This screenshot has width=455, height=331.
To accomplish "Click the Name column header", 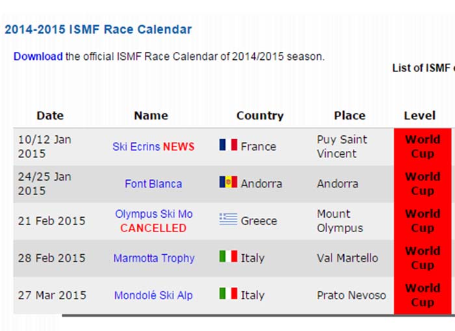I will coord(151,116).
